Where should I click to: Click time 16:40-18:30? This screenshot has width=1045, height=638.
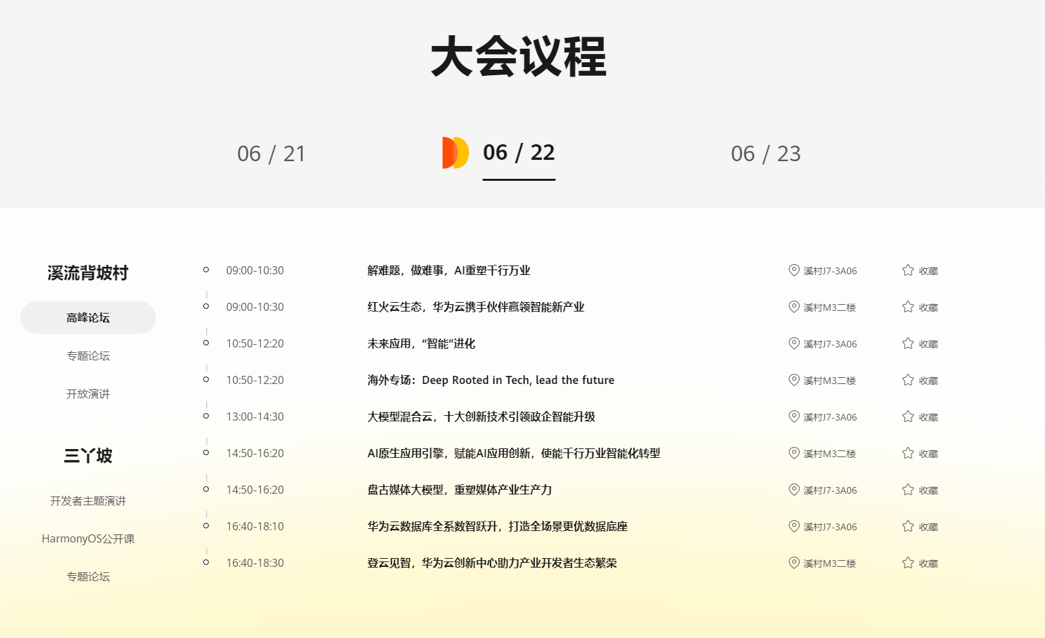click(x=255, y=563)
